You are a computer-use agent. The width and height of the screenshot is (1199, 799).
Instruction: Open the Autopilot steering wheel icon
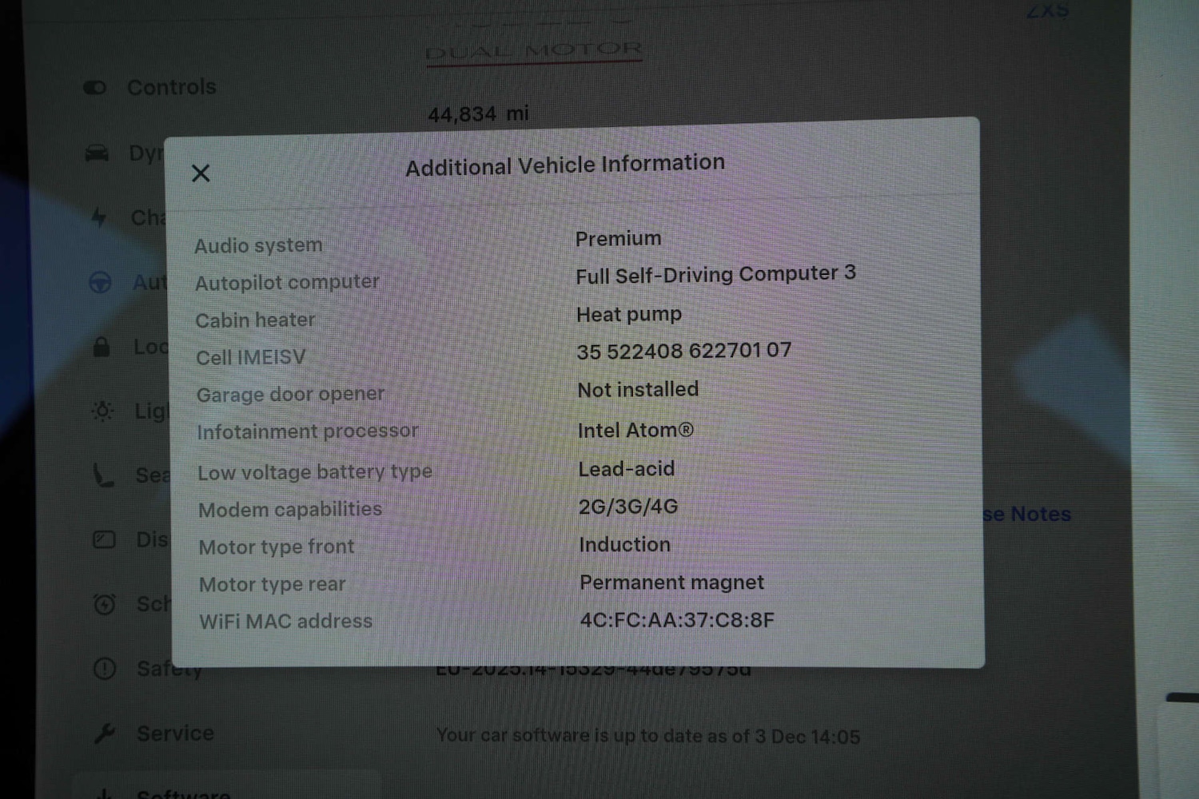pyautogui.click(x=99, y=282)
